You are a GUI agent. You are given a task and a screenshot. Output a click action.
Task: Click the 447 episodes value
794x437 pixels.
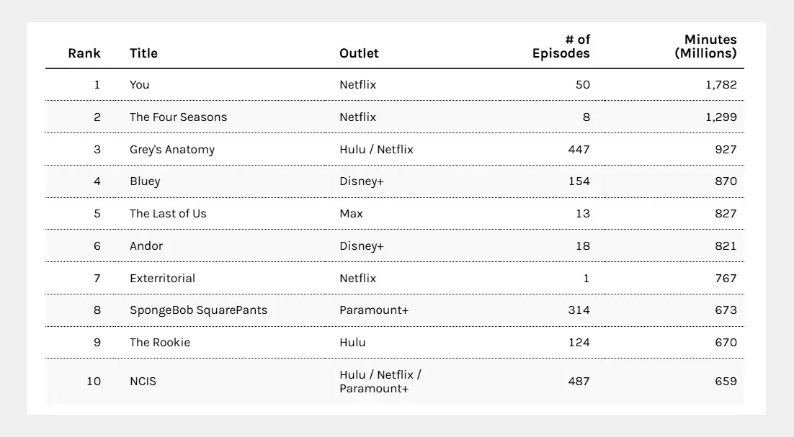[x=579, y=149]
